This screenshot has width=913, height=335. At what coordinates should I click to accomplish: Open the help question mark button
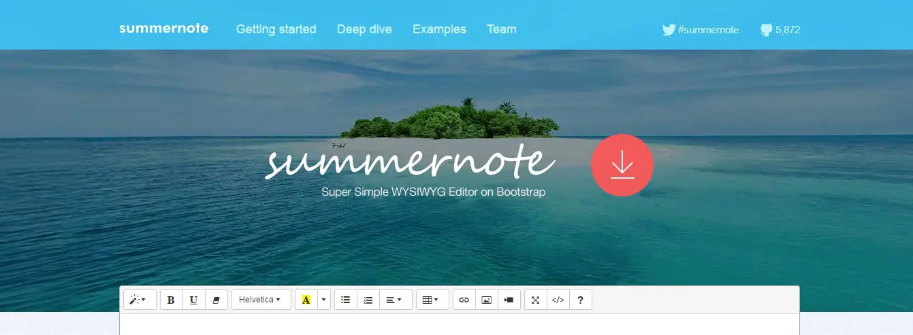point(581,300)
